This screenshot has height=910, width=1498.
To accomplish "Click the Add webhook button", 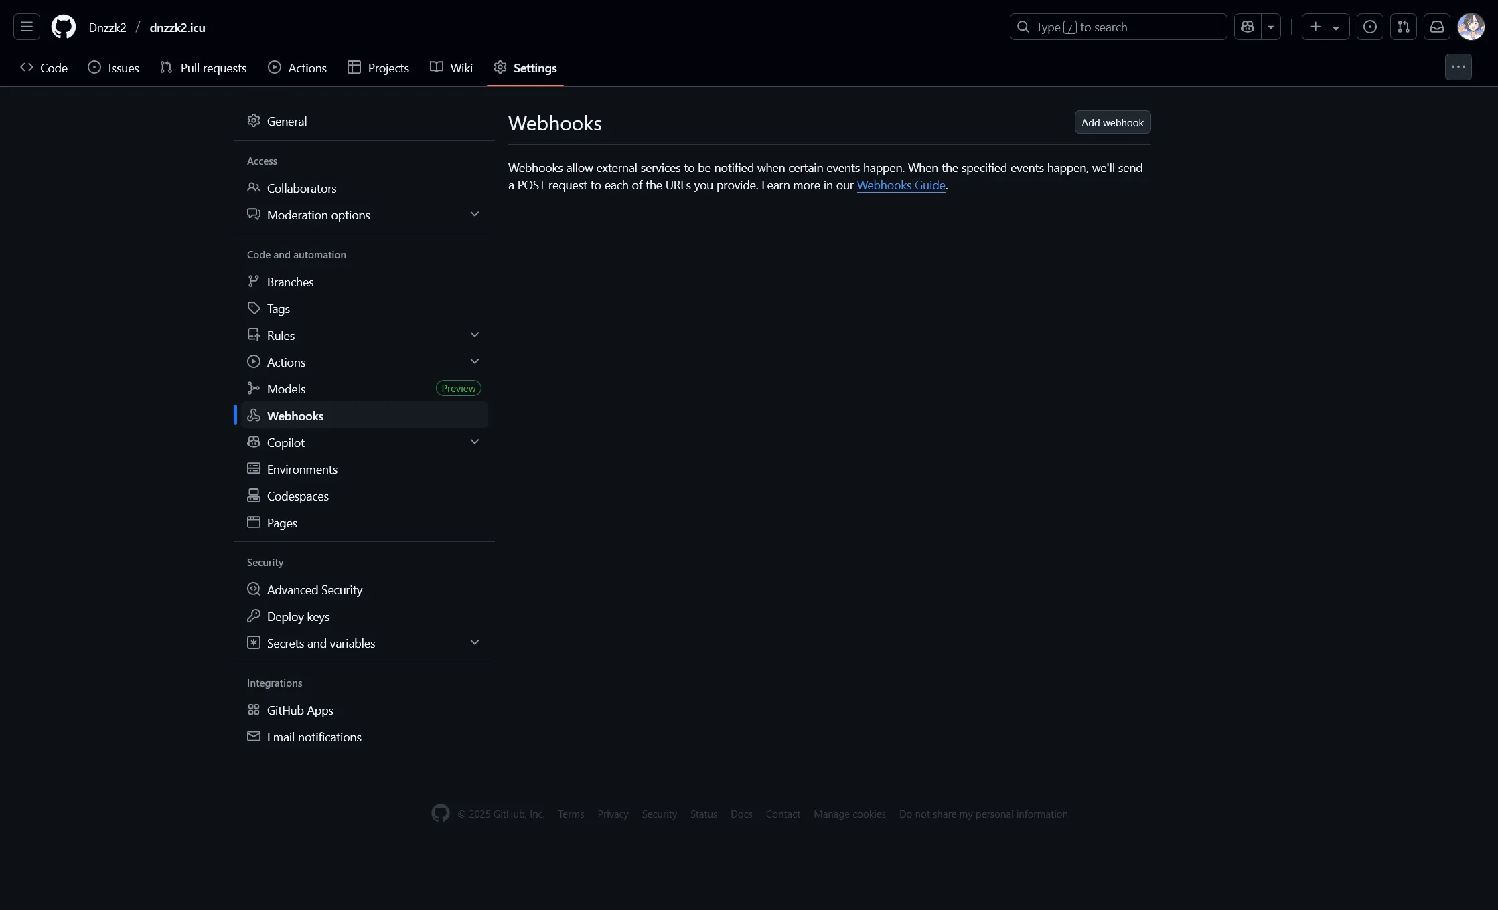I will (x=1112, y=122).
